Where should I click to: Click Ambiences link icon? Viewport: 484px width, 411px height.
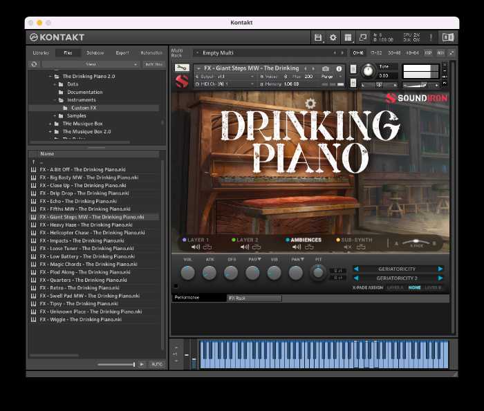[x=309, y=247]
